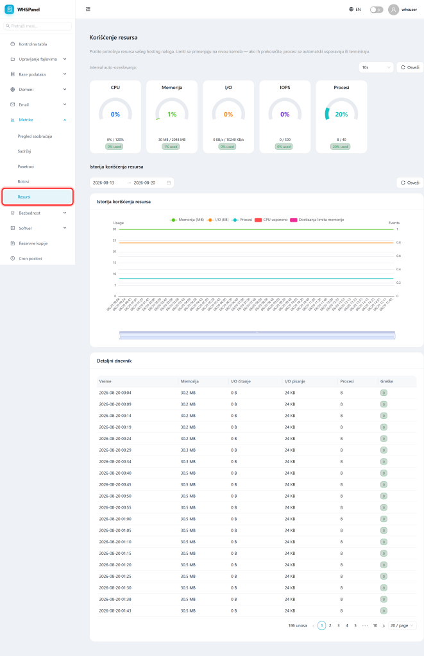Click the icon next to Rezervne kopije
This screenshot has height=656, width=424.
click(13, 243)
